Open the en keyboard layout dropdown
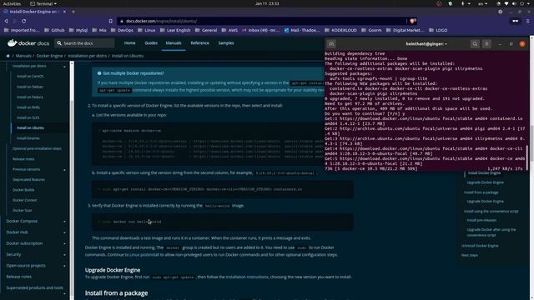Image resolution: width=534 pixels, height=300 pixels. 482,3
